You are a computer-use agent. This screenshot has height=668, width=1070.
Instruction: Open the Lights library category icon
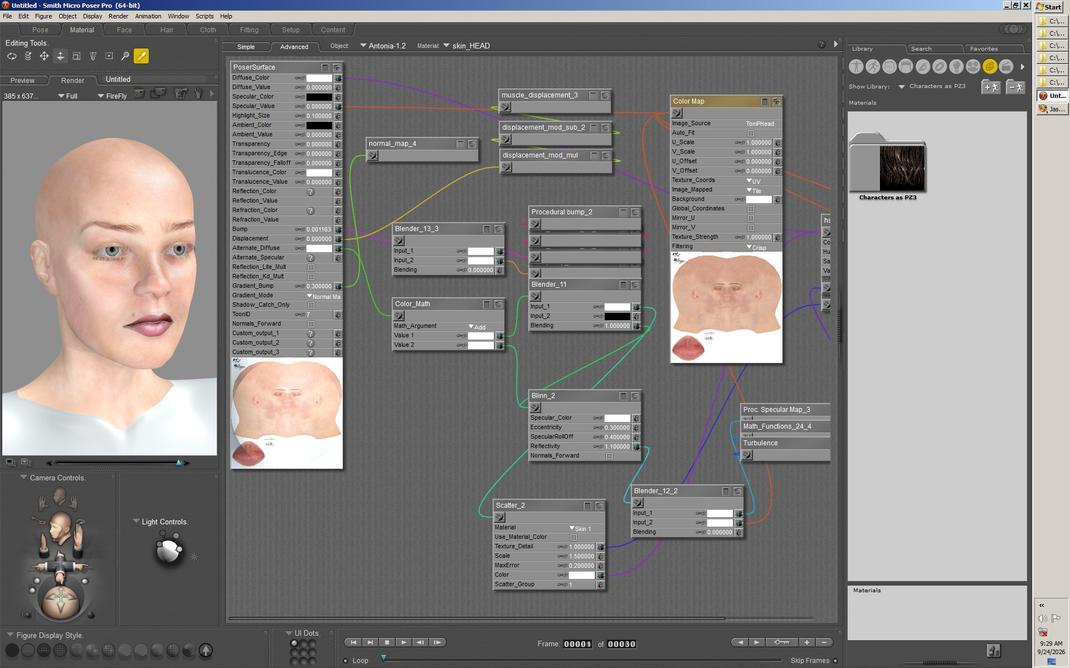(x=956, y=67)
